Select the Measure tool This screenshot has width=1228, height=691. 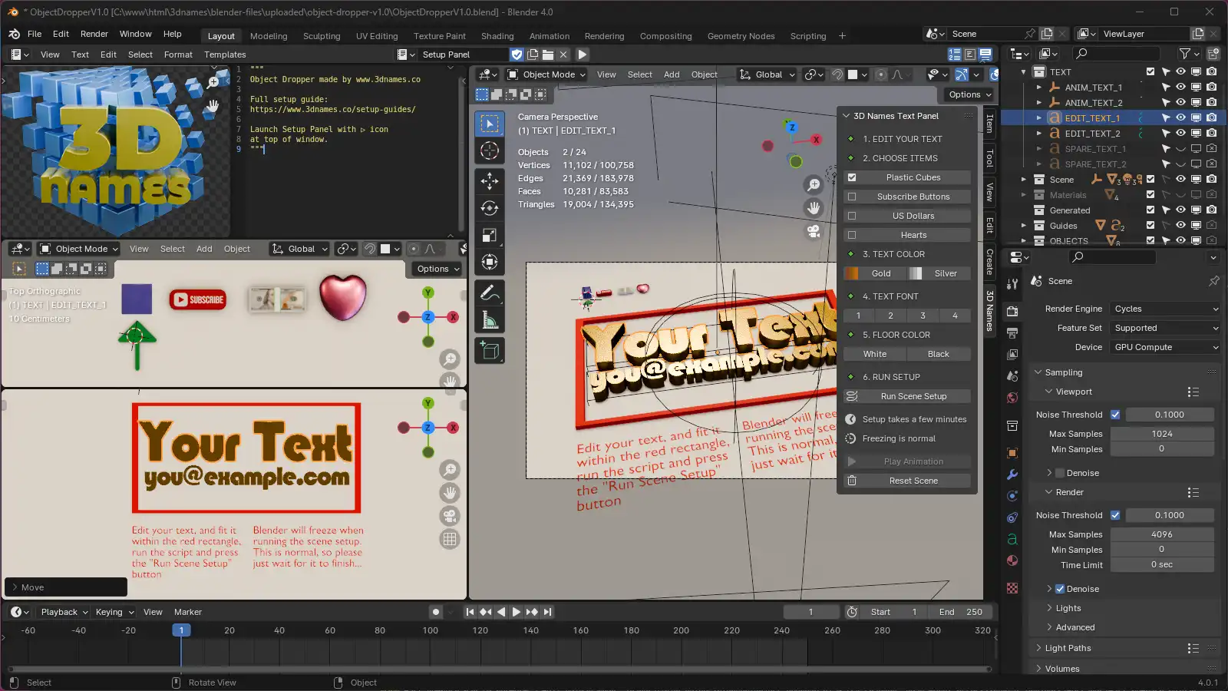click(490, 320)
